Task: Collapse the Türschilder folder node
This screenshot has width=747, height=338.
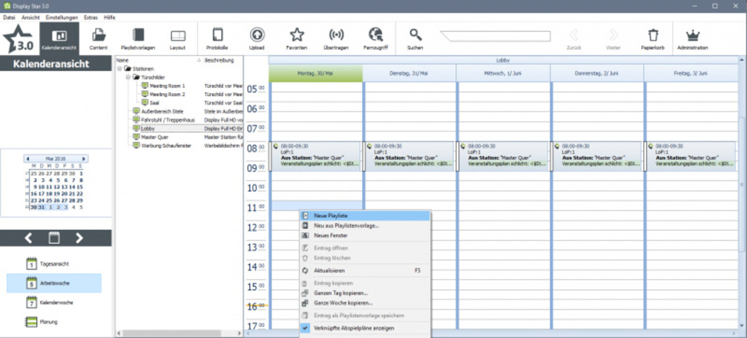Action: pyautogui.click(x=128, y=77)
